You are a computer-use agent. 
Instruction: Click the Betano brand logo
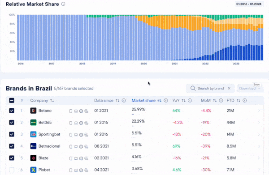tap(33, 111)
